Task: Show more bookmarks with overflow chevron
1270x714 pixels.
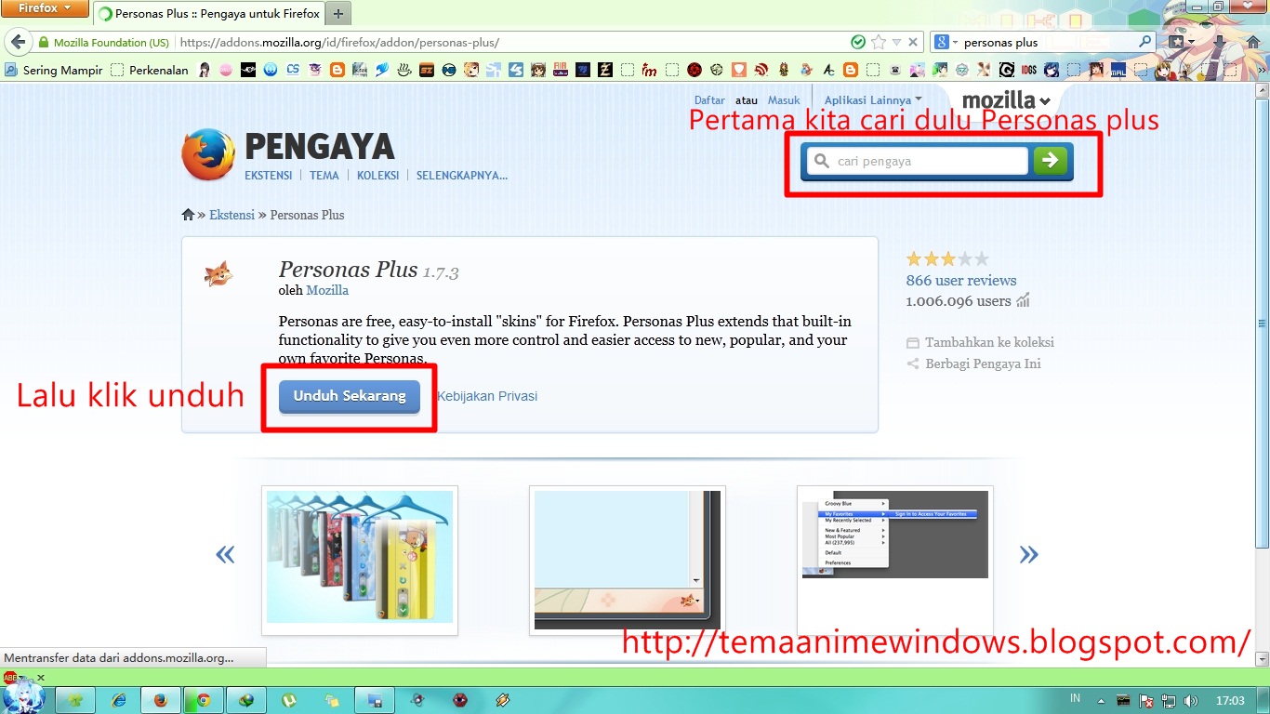Action: coord(1263,71)
